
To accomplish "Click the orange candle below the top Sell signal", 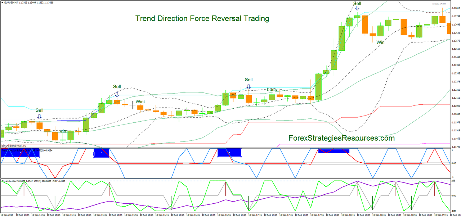I will [365, 25].
